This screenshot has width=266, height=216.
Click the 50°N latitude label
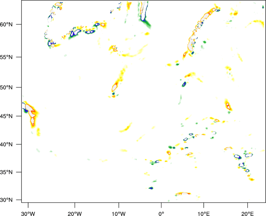(6, 87)
